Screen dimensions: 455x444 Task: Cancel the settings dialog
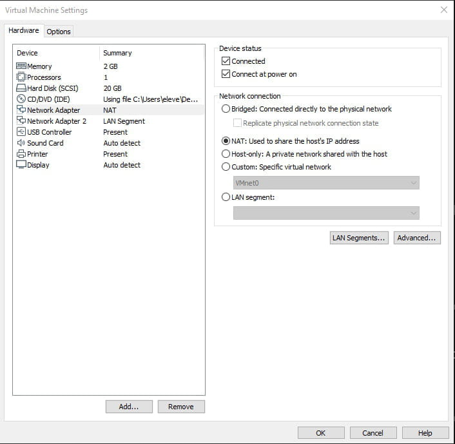pos(373,433)
